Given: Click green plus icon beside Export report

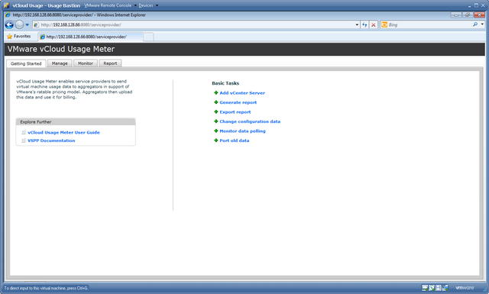Looking at the screenshot, I should coord(215,111).
